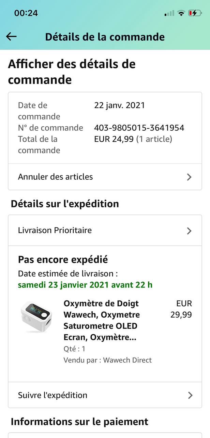
Task: Tap the Wi-Fi status icon
Action: 181,13
